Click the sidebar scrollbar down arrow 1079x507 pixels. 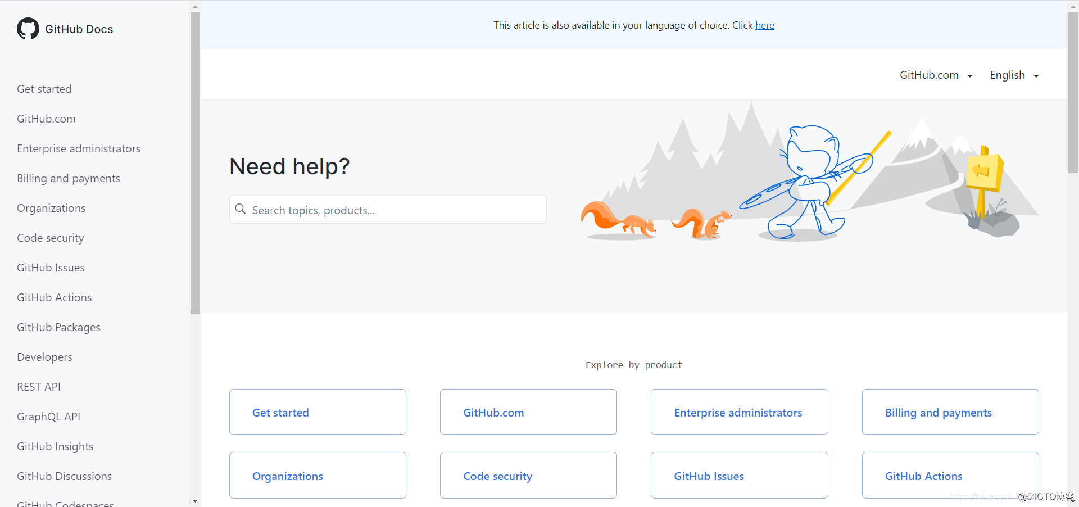tap(195, 501)
